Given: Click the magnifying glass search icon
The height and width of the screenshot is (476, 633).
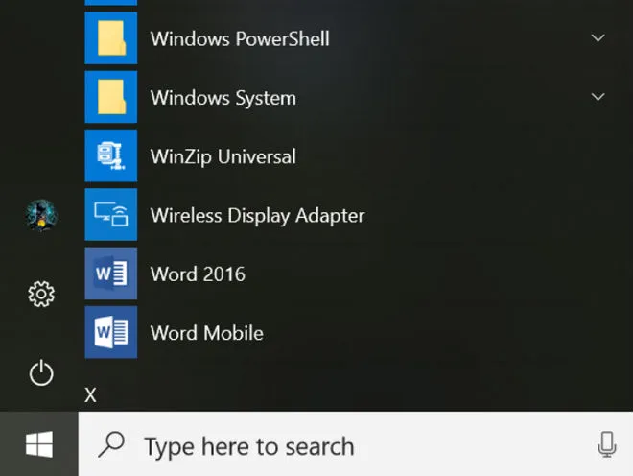Looking at the screenshot, I should pos(113,444).
